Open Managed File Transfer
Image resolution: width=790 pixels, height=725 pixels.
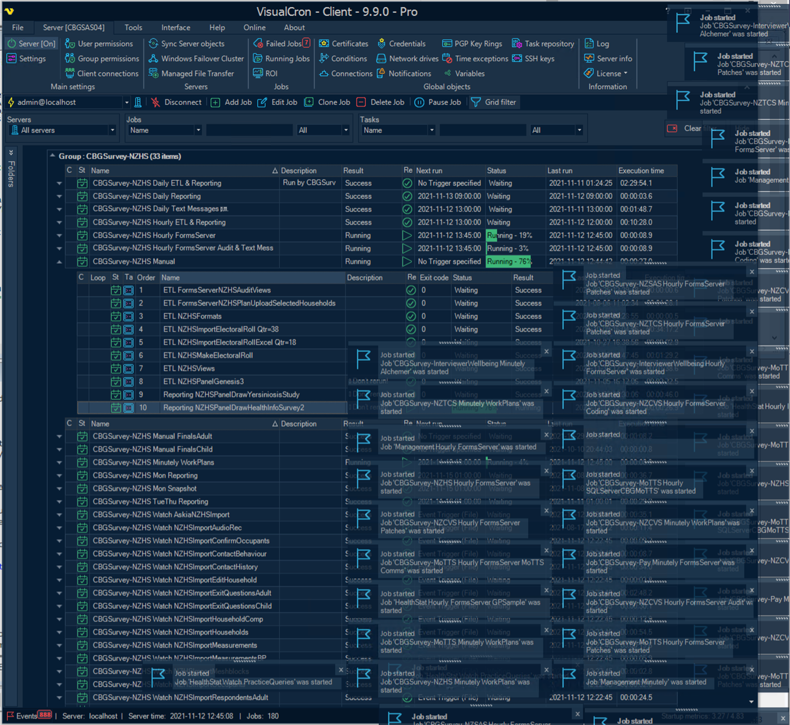pyautogui.click(x=191, y=73)
